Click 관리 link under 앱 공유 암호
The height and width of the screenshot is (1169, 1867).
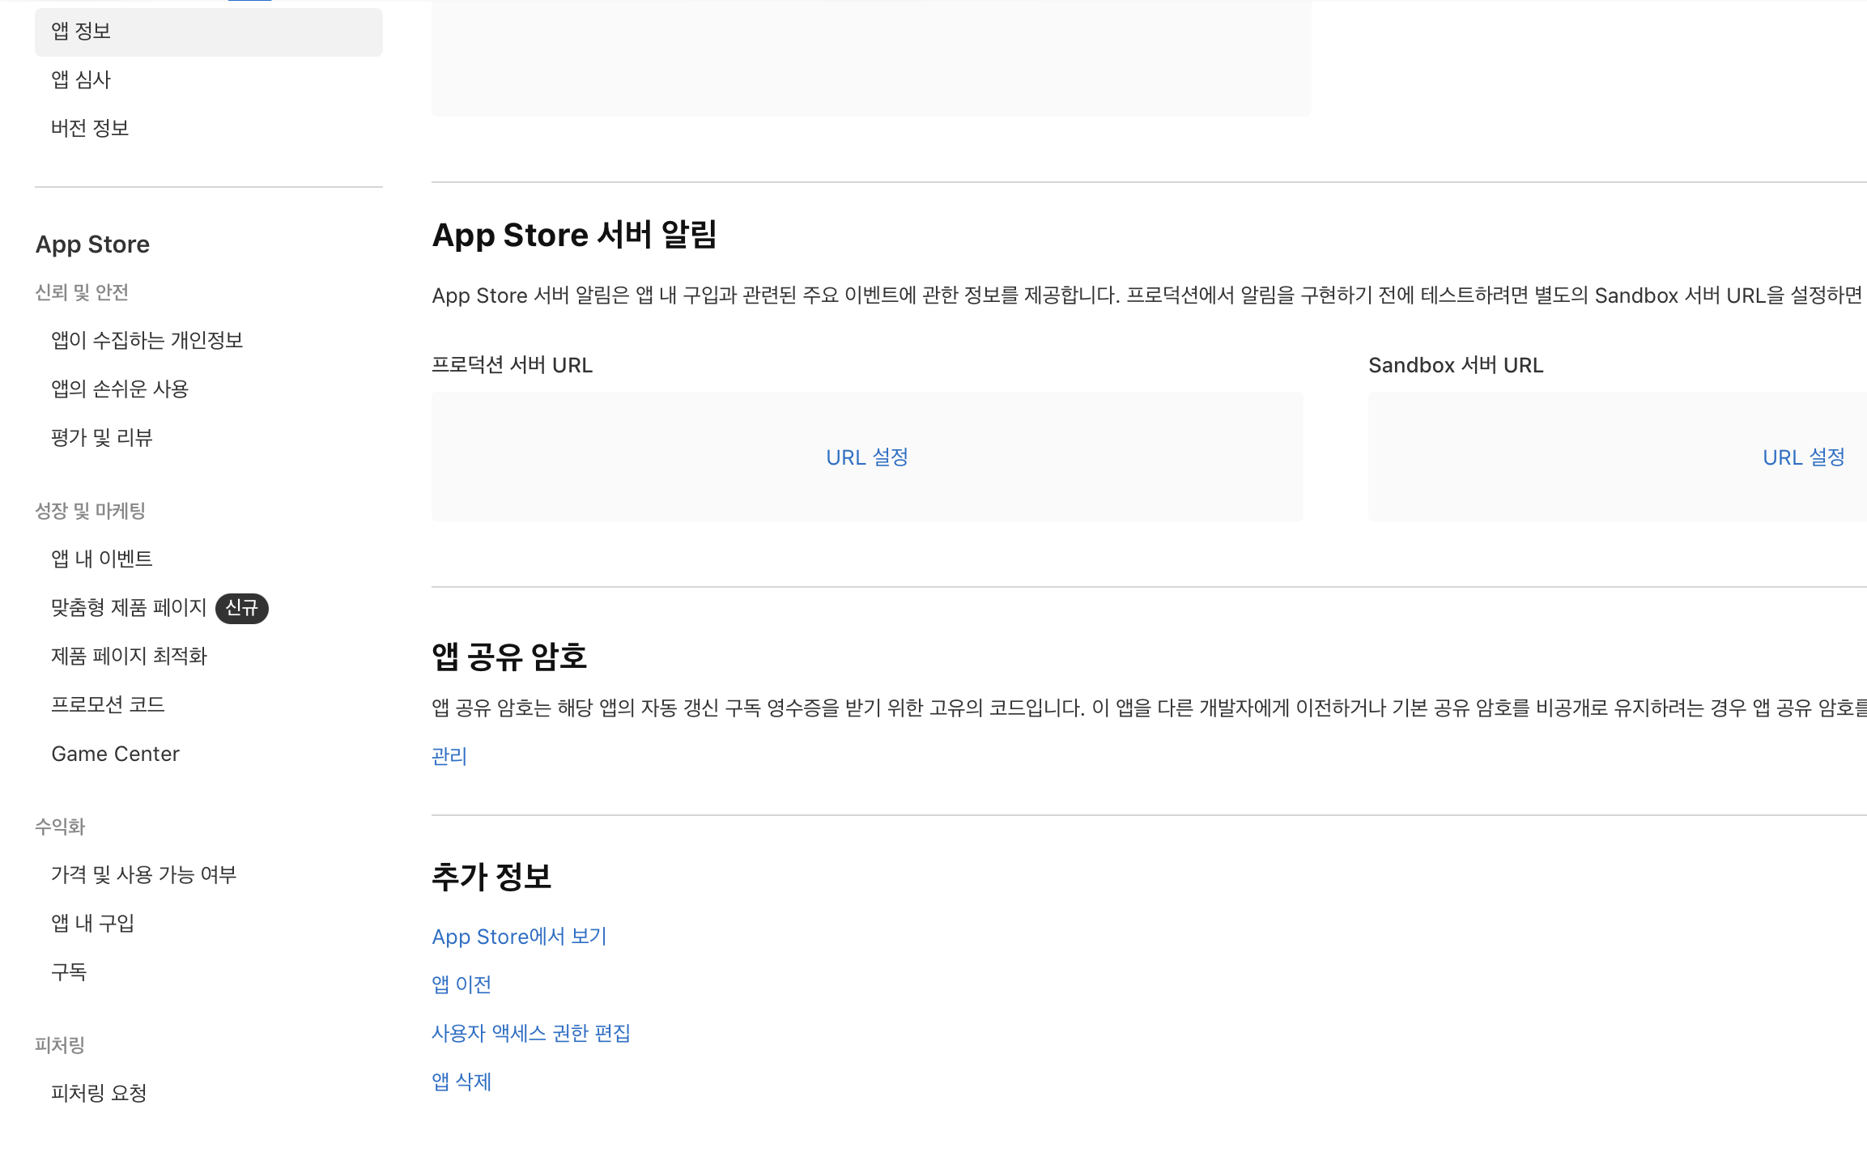point(449,756)
